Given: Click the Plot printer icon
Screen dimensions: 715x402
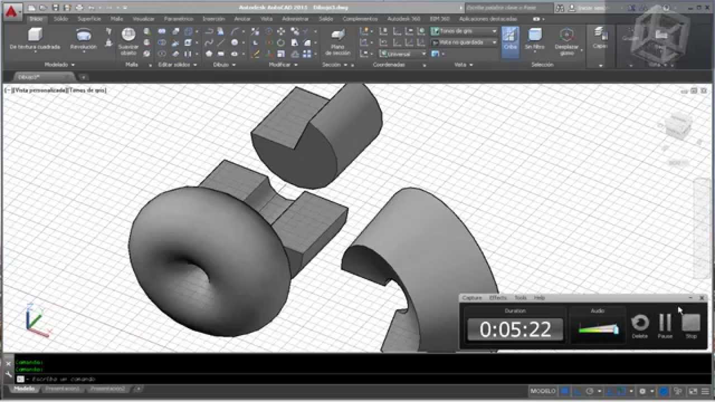Looking at the screenshot, I should (x=79, y=8).
